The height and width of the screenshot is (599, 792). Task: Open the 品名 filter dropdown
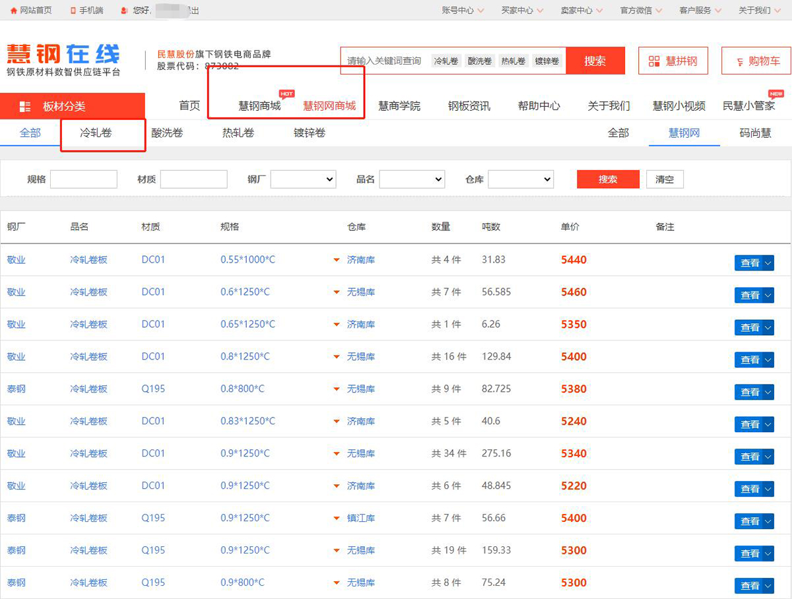[412, 179]
